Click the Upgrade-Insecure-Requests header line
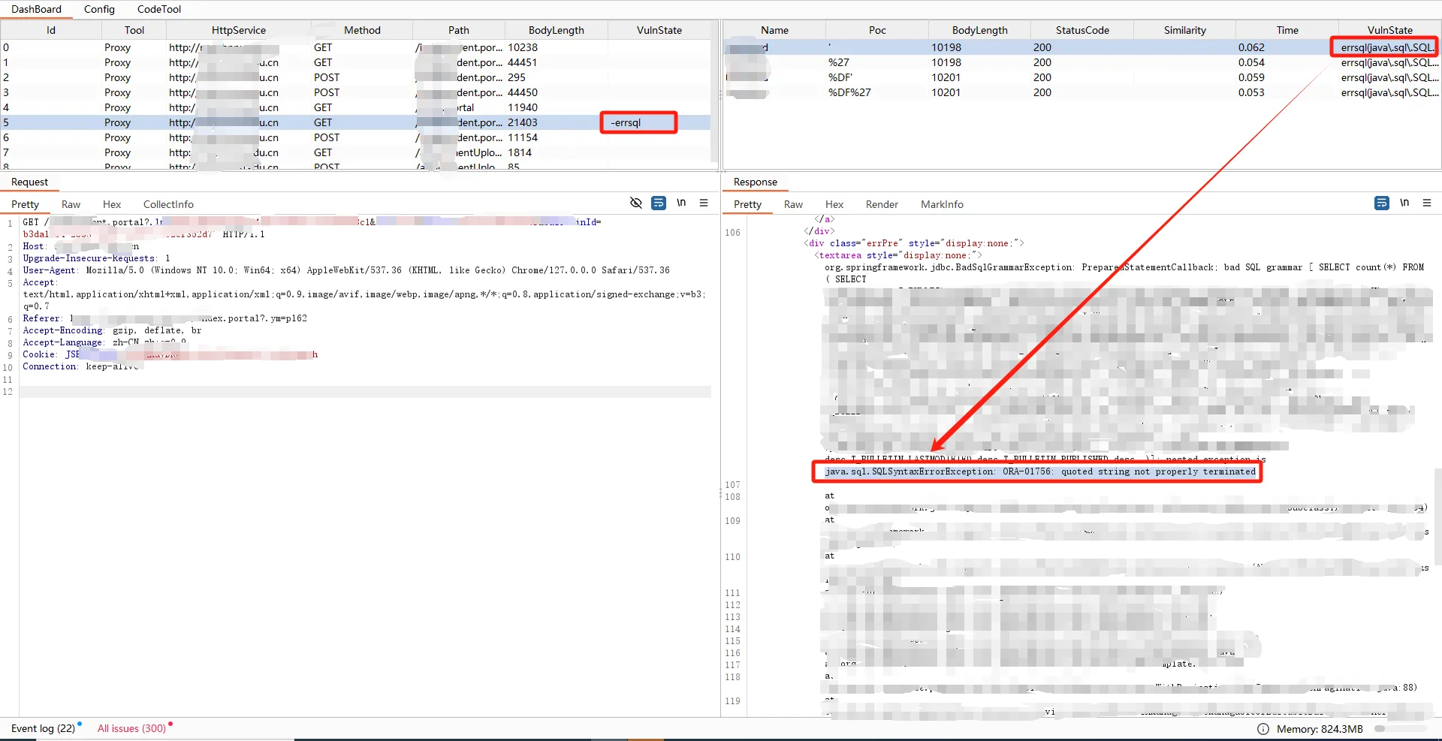This screenshot has width=1442, height=741. (96, 258)
